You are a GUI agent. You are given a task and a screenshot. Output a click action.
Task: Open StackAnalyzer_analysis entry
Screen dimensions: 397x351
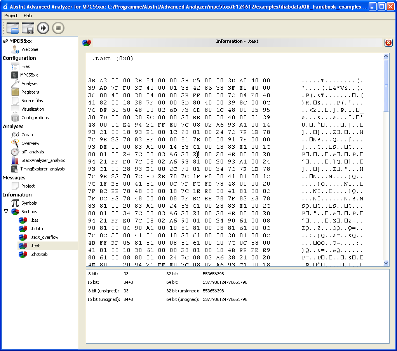tap(43, 160)
